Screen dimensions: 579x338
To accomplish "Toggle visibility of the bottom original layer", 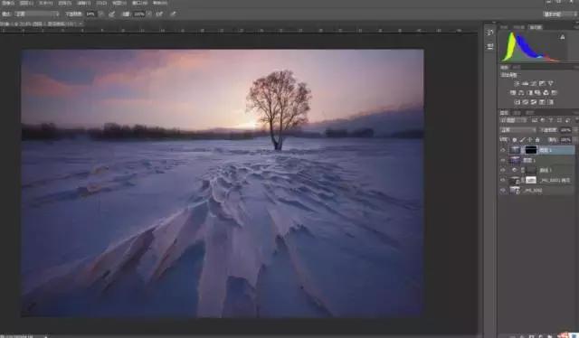I will 503,191.
